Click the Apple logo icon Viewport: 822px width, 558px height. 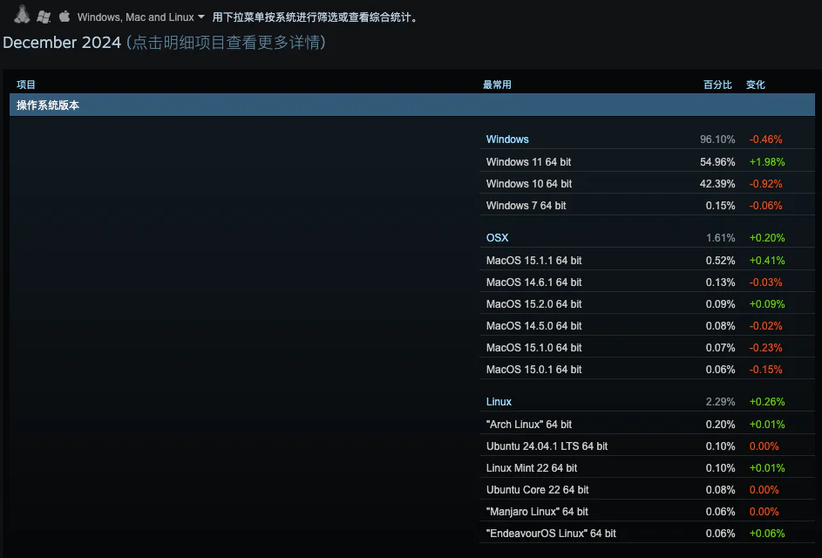click(65, 17)
